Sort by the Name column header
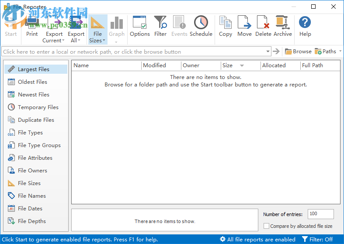344x244 pixels. tap(106, 65)
